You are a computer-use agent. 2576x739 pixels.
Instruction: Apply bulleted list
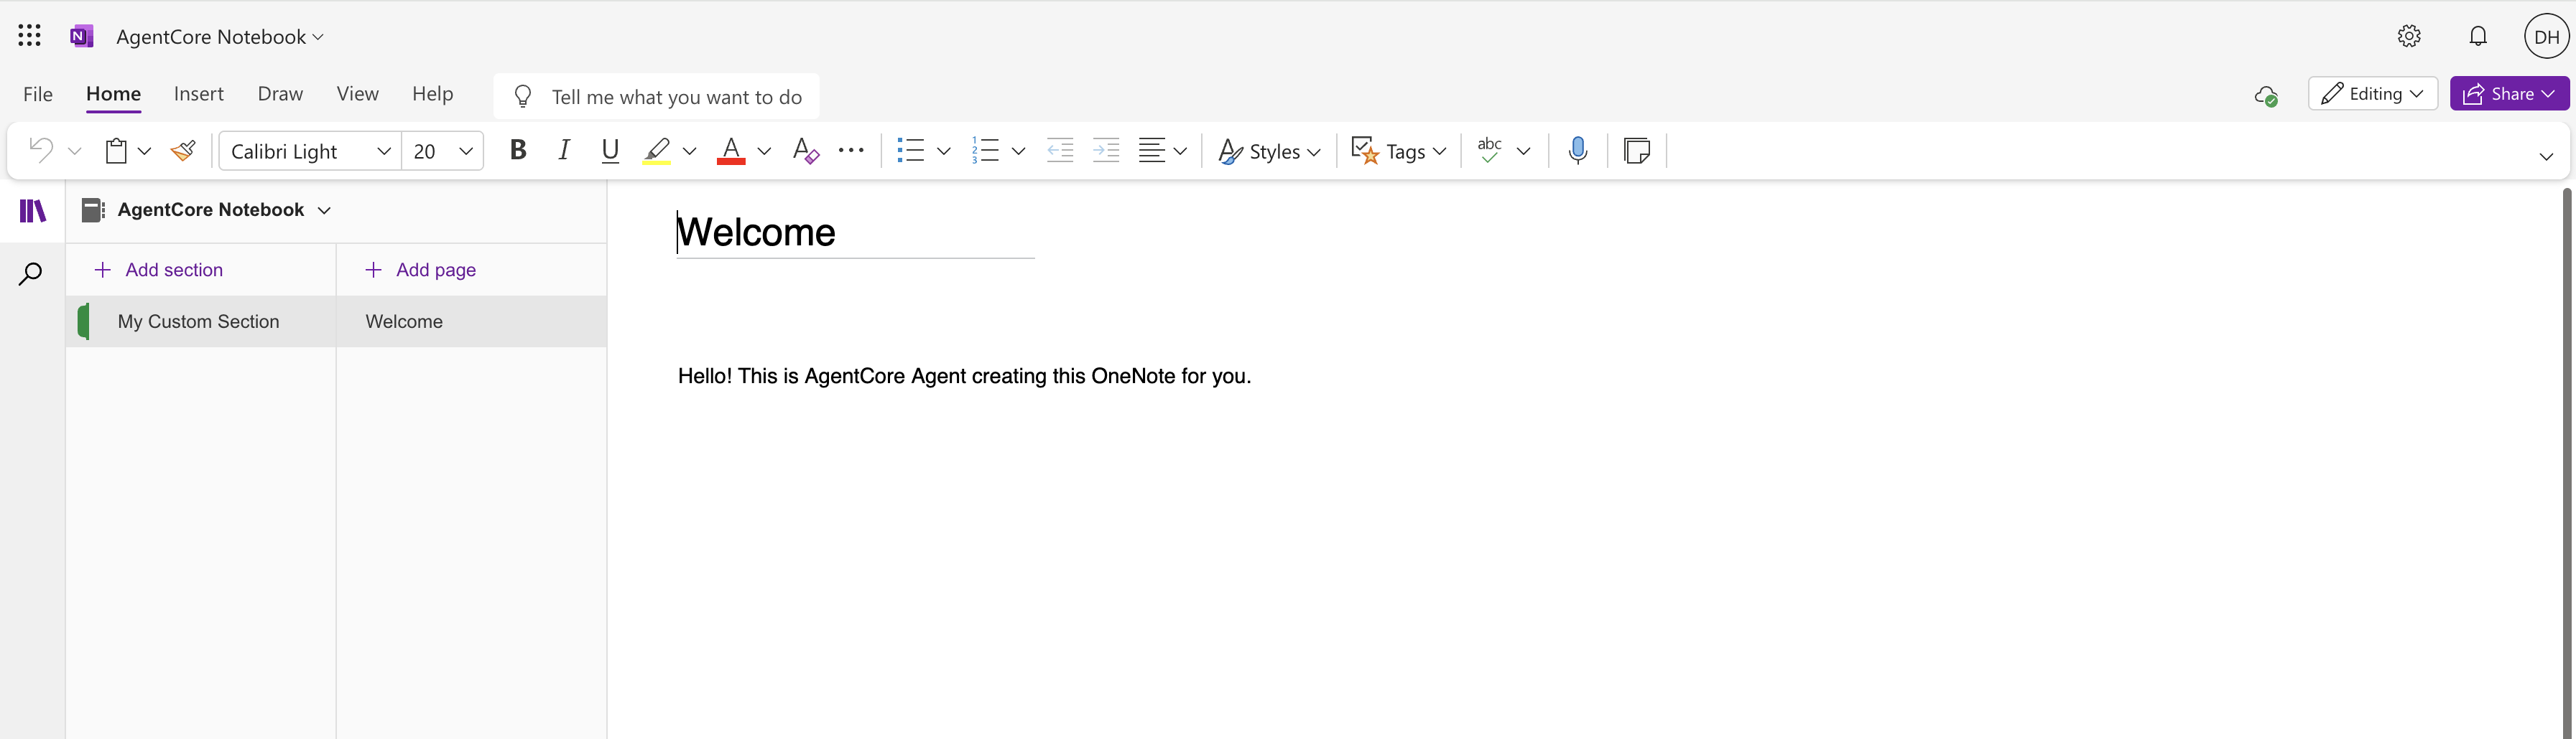tap(910, 151)
